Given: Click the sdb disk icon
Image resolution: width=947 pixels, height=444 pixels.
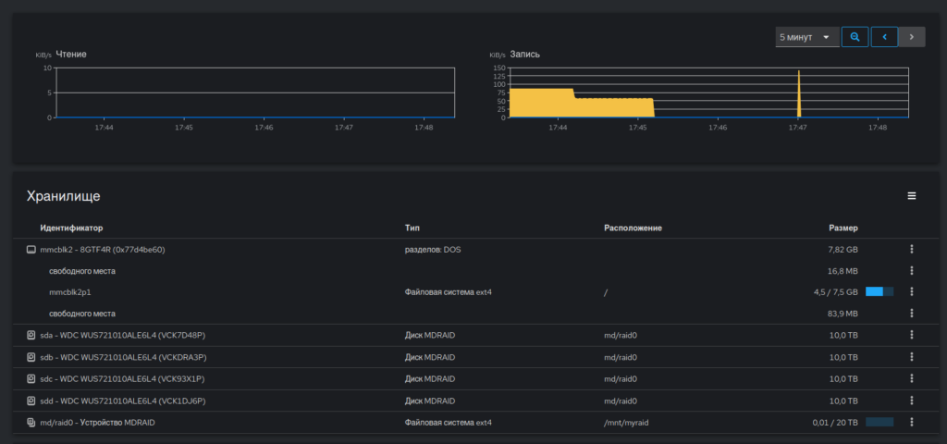Looking at the screenshot, I should point(31,357).
